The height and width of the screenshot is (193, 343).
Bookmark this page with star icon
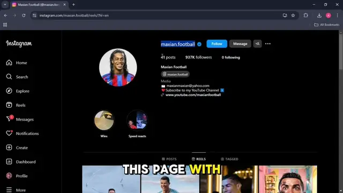click(293, 16)
